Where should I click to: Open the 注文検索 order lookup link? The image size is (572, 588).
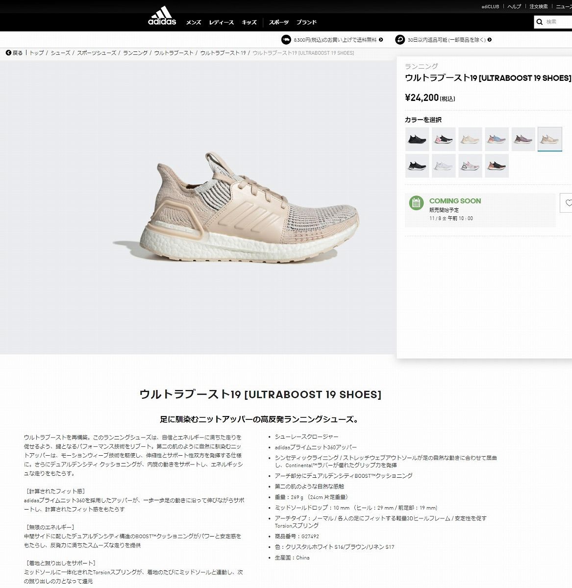pyautogui.click(x=539, y=6)
